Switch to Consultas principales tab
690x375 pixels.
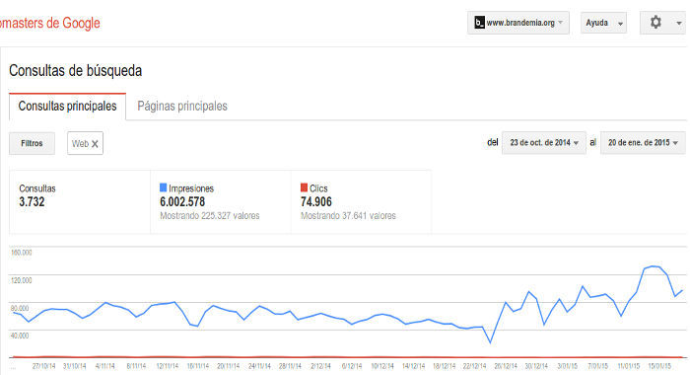[67, 107]
